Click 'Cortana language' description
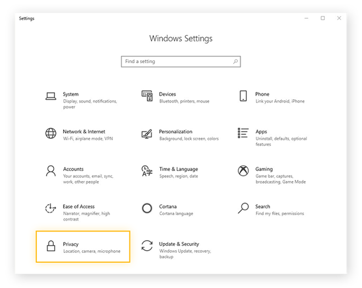Viewport: 362px width, 288px height. click(176, 213)
